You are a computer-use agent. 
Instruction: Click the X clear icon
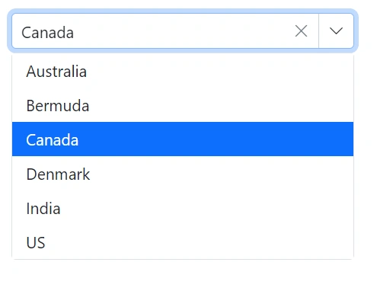301,31
